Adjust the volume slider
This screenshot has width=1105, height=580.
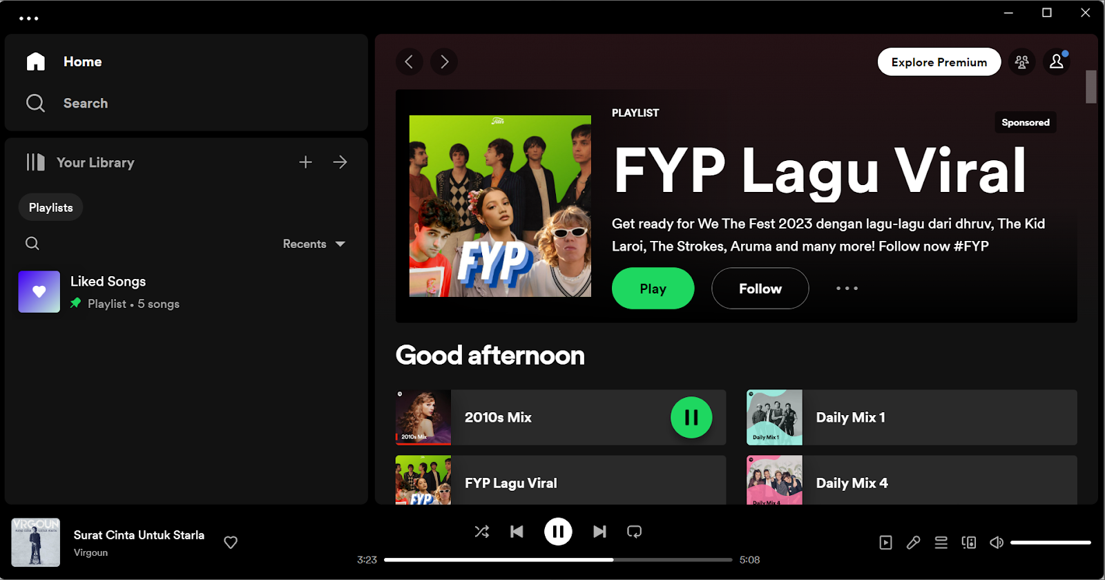(1050, 543)
